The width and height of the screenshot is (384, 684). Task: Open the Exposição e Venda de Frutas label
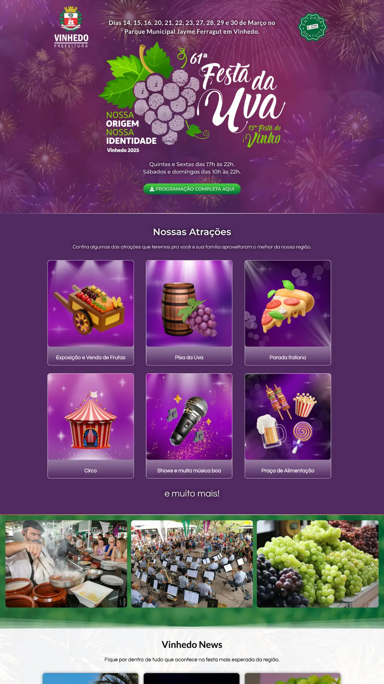pos(91,357)
